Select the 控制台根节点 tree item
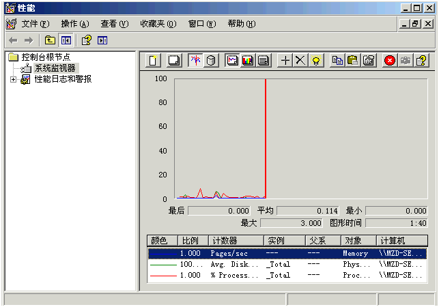This screenshot has height=307, width=439. (46, 57)
